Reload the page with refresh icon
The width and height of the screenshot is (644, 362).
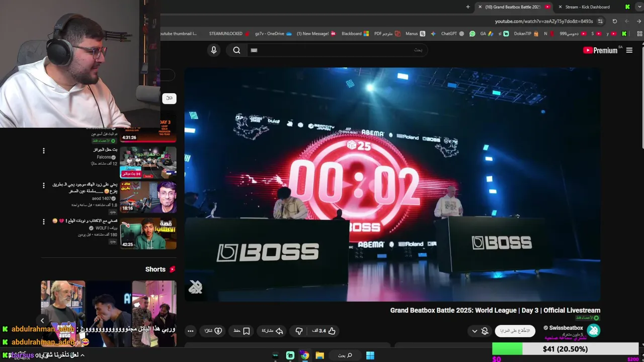click(x=614, y=21)
